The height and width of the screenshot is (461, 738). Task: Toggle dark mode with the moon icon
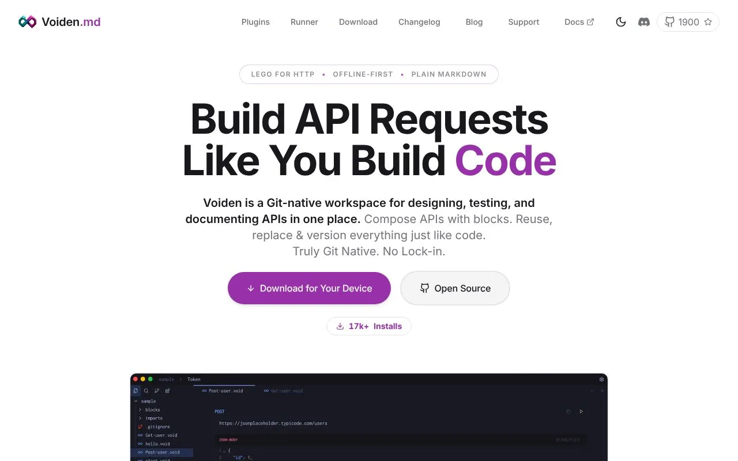[621, 22]
